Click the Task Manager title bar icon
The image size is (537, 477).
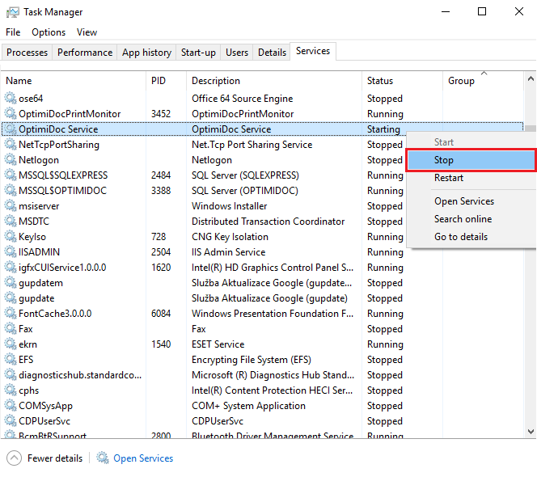12,12
